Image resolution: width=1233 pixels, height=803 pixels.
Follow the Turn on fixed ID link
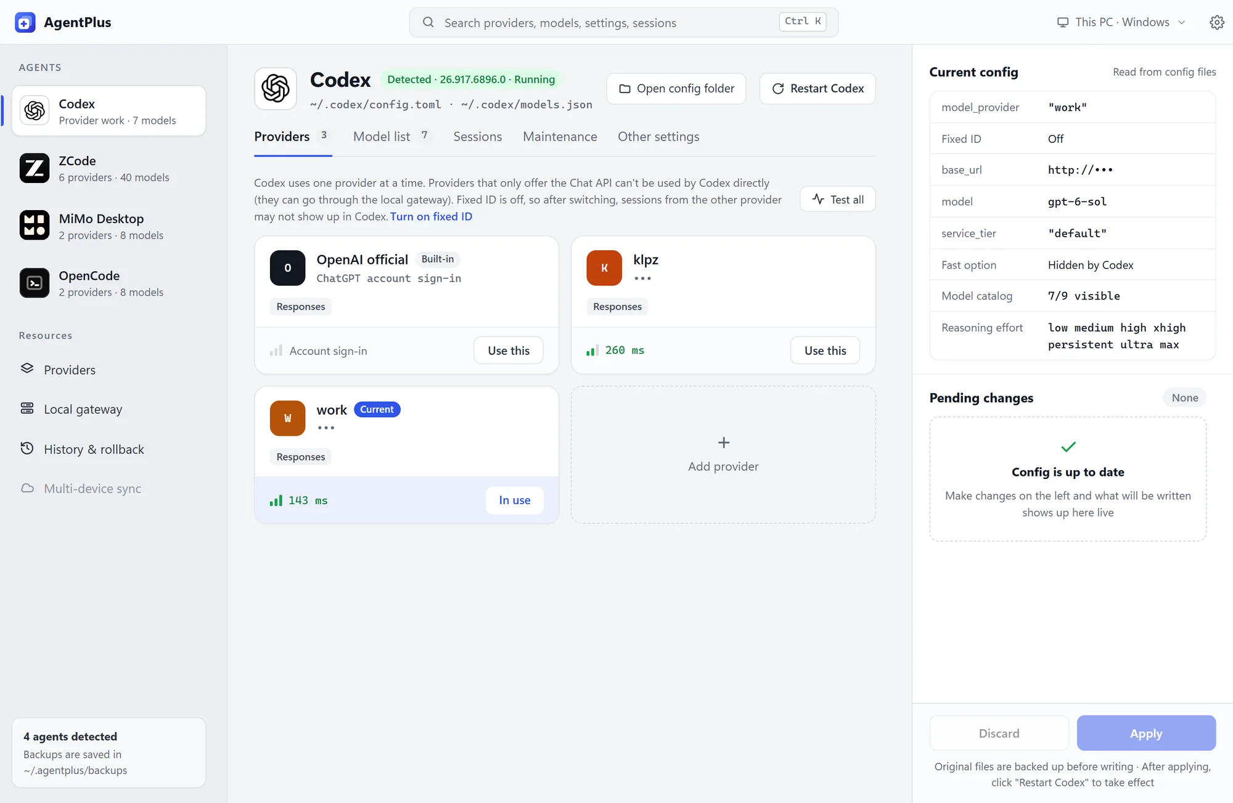point(431,216)
